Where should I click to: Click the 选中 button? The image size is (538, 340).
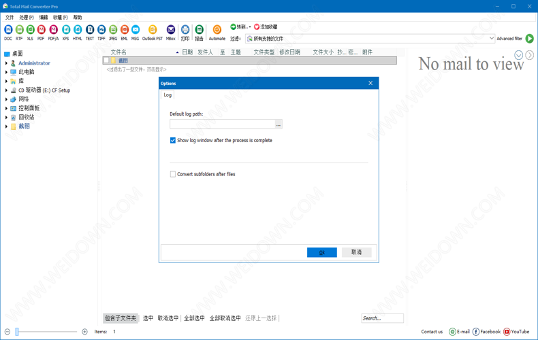148,318
